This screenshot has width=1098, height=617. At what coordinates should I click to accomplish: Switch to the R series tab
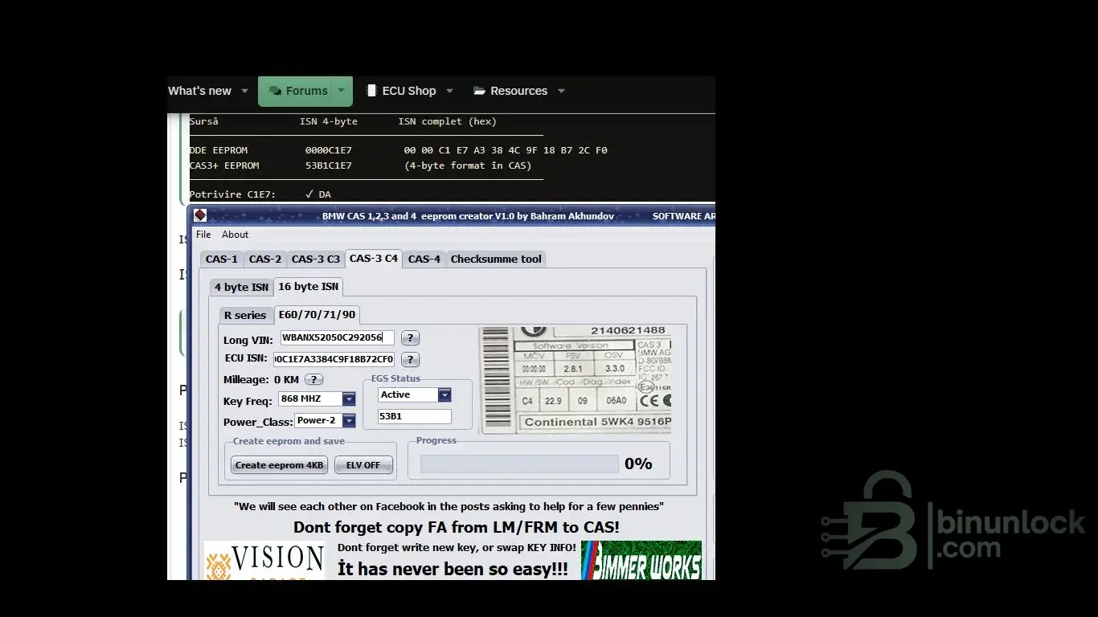pos(245,315)
